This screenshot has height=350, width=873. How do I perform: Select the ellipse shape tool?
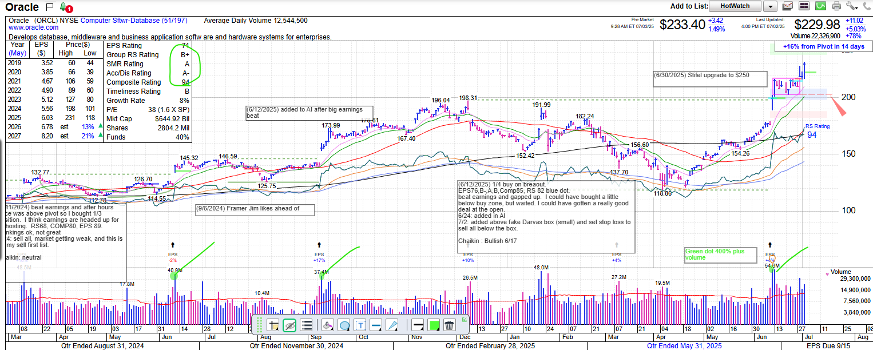(x=344, y=325)
